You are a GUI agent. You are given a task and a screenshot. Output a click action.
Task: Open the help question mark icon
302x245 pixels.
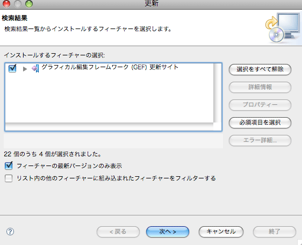pyautogui.click(x=10, y=232)
